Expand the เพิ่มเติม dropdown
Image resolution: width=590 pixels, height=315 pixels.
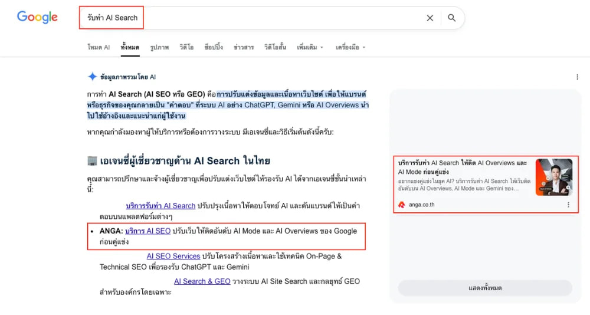[310, 47]
